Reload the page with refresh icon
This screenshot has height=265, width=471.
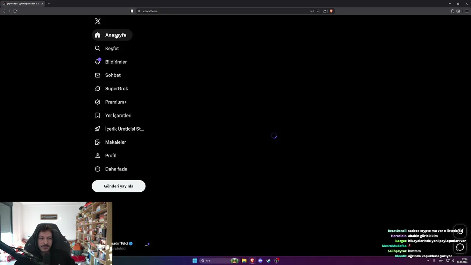(x=15, y=11)
